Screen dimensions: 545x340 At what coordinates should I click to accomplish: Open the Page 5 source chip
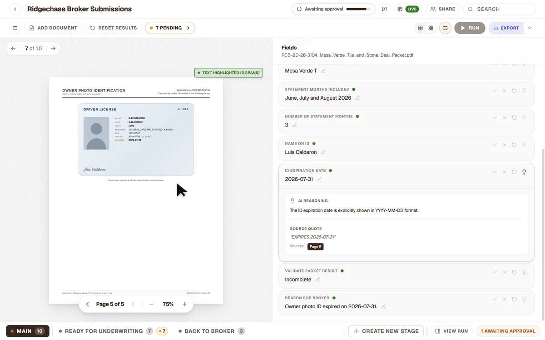(x=315, y=247)
